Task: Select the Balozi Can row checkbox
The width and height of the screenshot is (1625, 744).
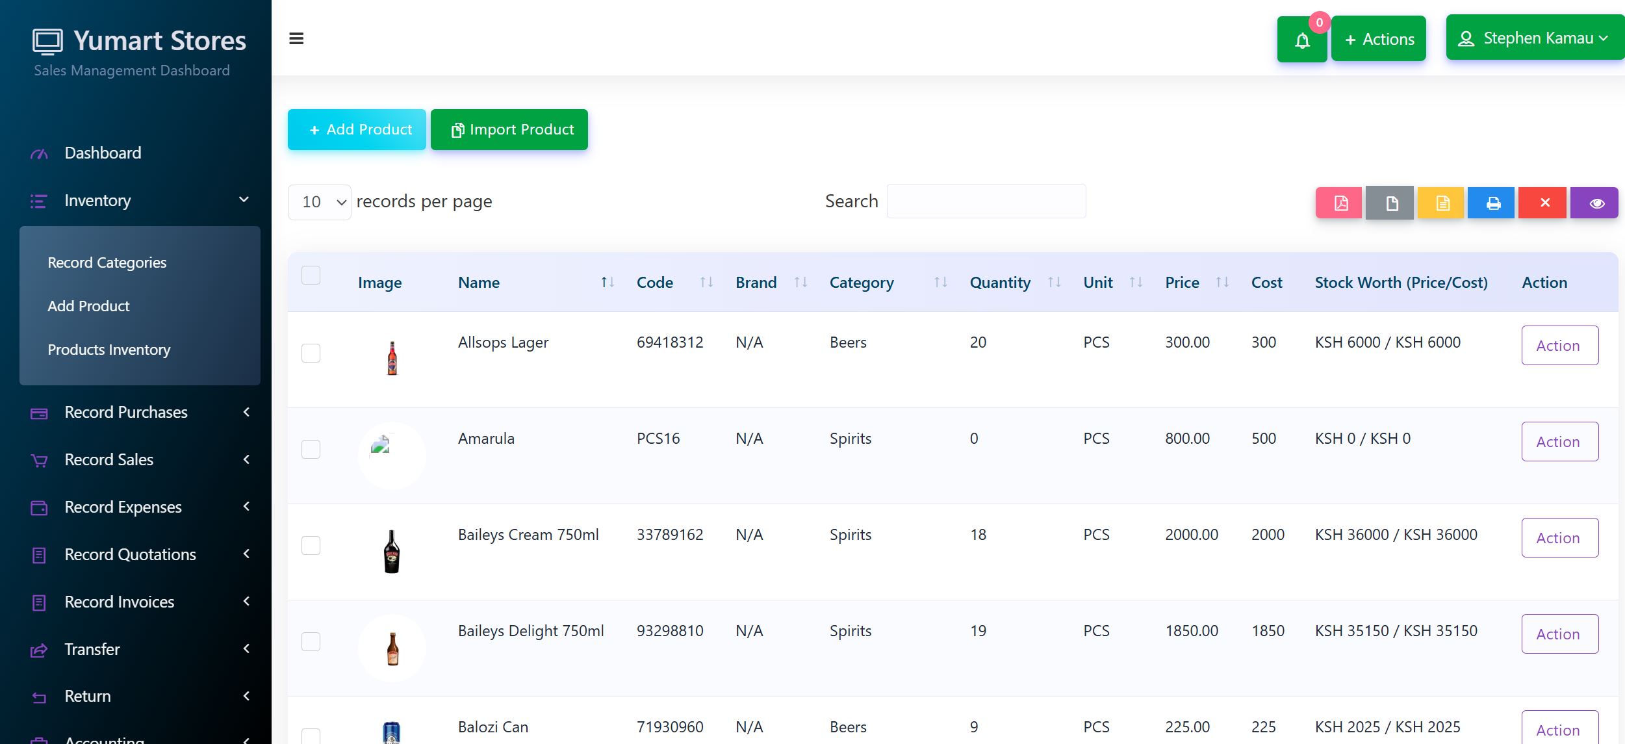Action: pos(311,736)
